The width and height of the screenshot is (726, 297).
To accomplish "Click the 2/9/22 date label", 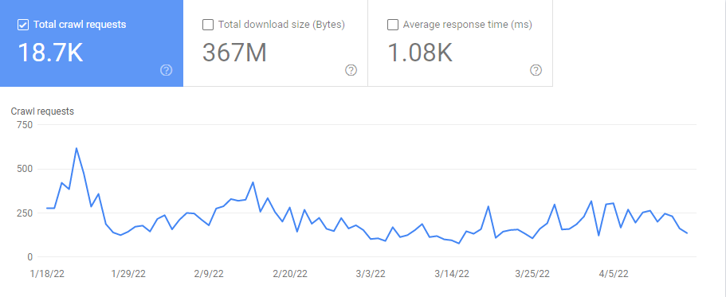I will pyautogui.click(x=210, y=274).
